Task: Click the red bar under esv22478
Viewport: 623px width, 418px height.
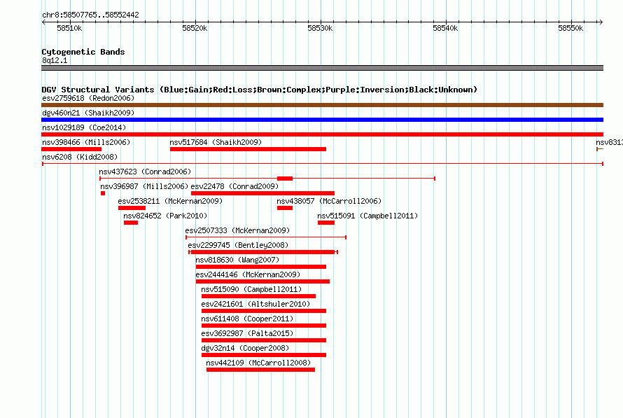Action: point(262,193)
